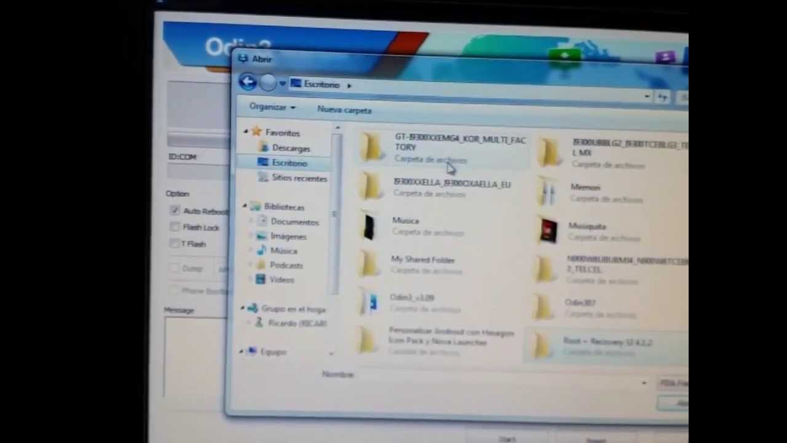Click Sitios recientes icon in sidebar
Image resolution: width=787 pixels, height=443 pixels.
[263, 177]
